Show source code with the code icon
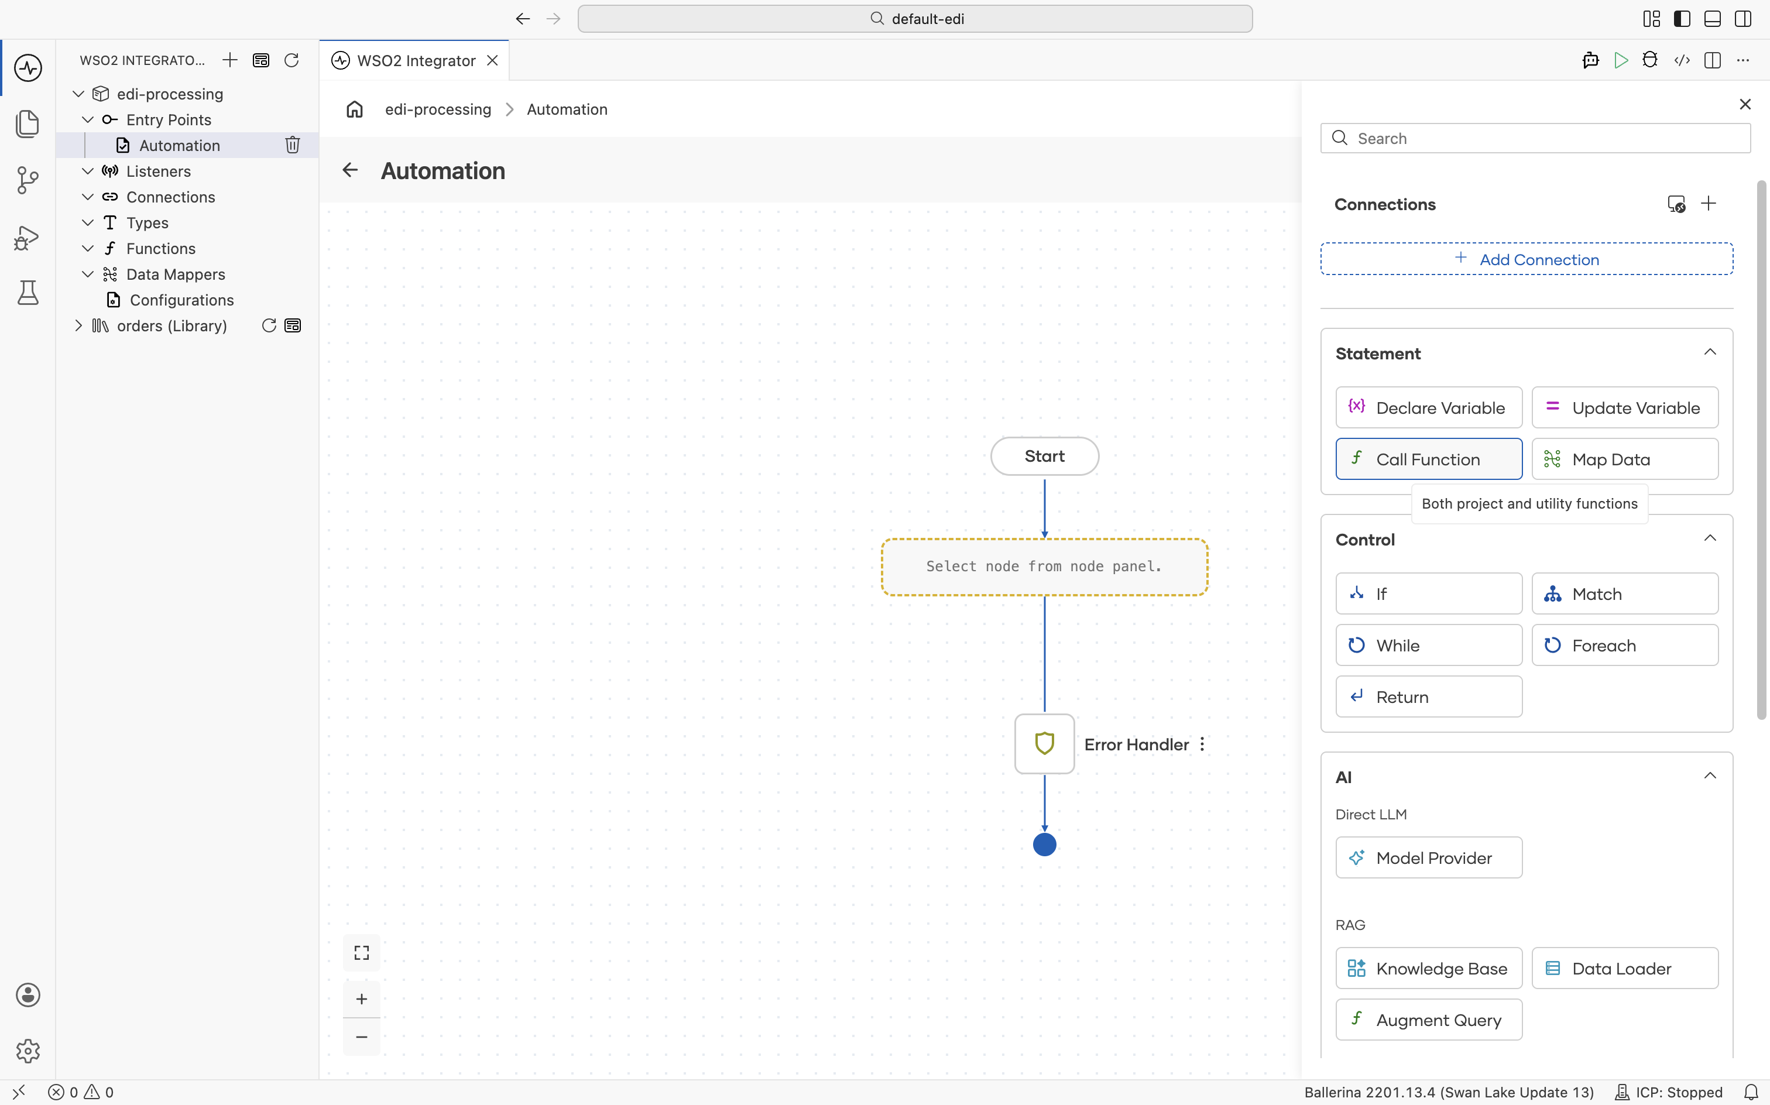Screen dimensions: 1770x1105 [x=1682, y=60]
